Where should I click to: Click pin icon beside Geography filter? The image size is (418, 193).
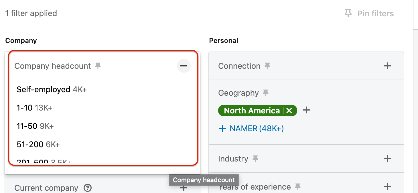pos(266,93)
